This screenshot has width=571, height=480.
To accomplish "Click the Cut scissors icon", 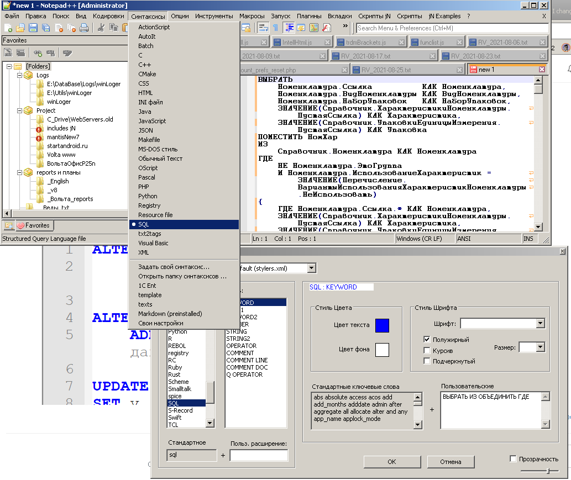I will (101, 28).
